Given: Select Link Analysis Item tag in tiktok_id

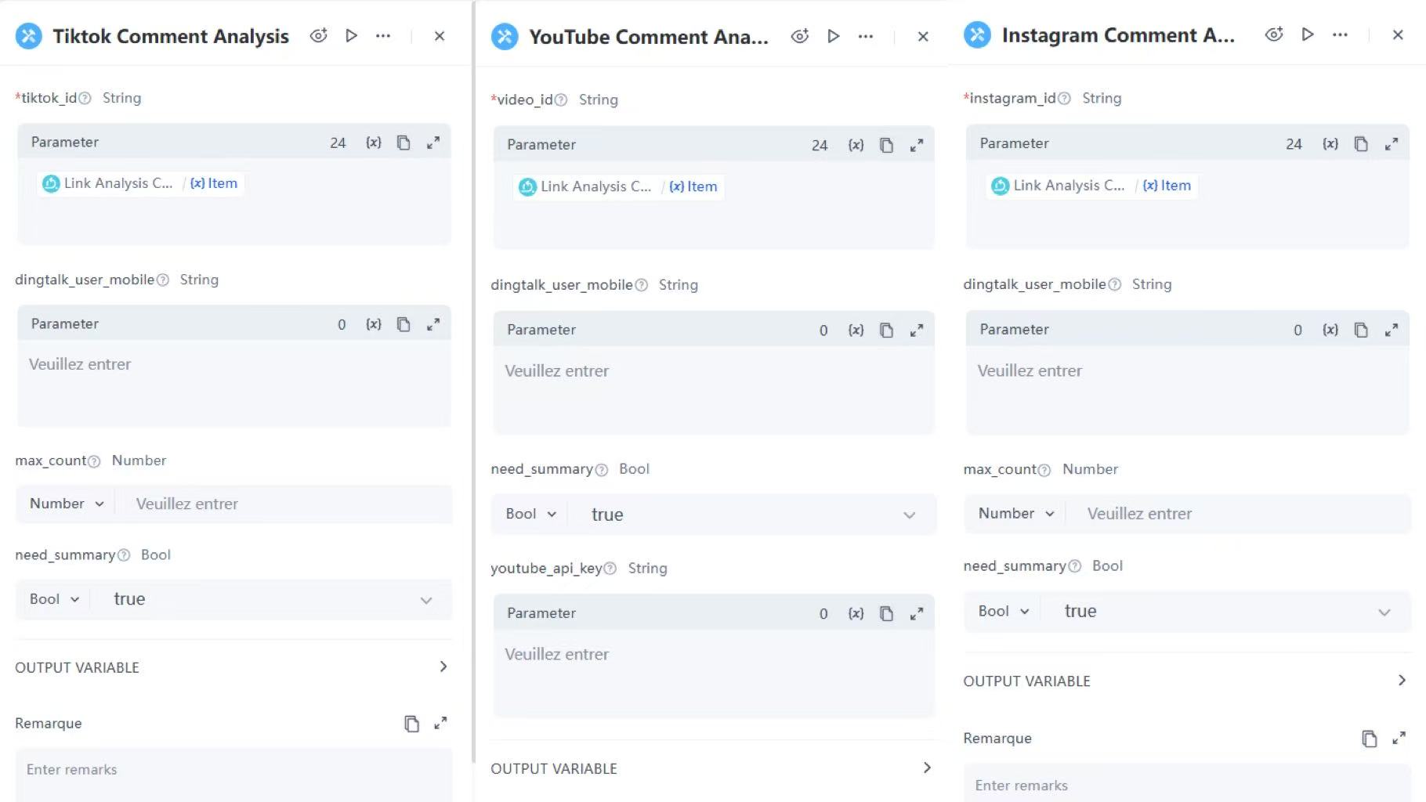Looking at the screenshot, I should [x=139, y=183].
